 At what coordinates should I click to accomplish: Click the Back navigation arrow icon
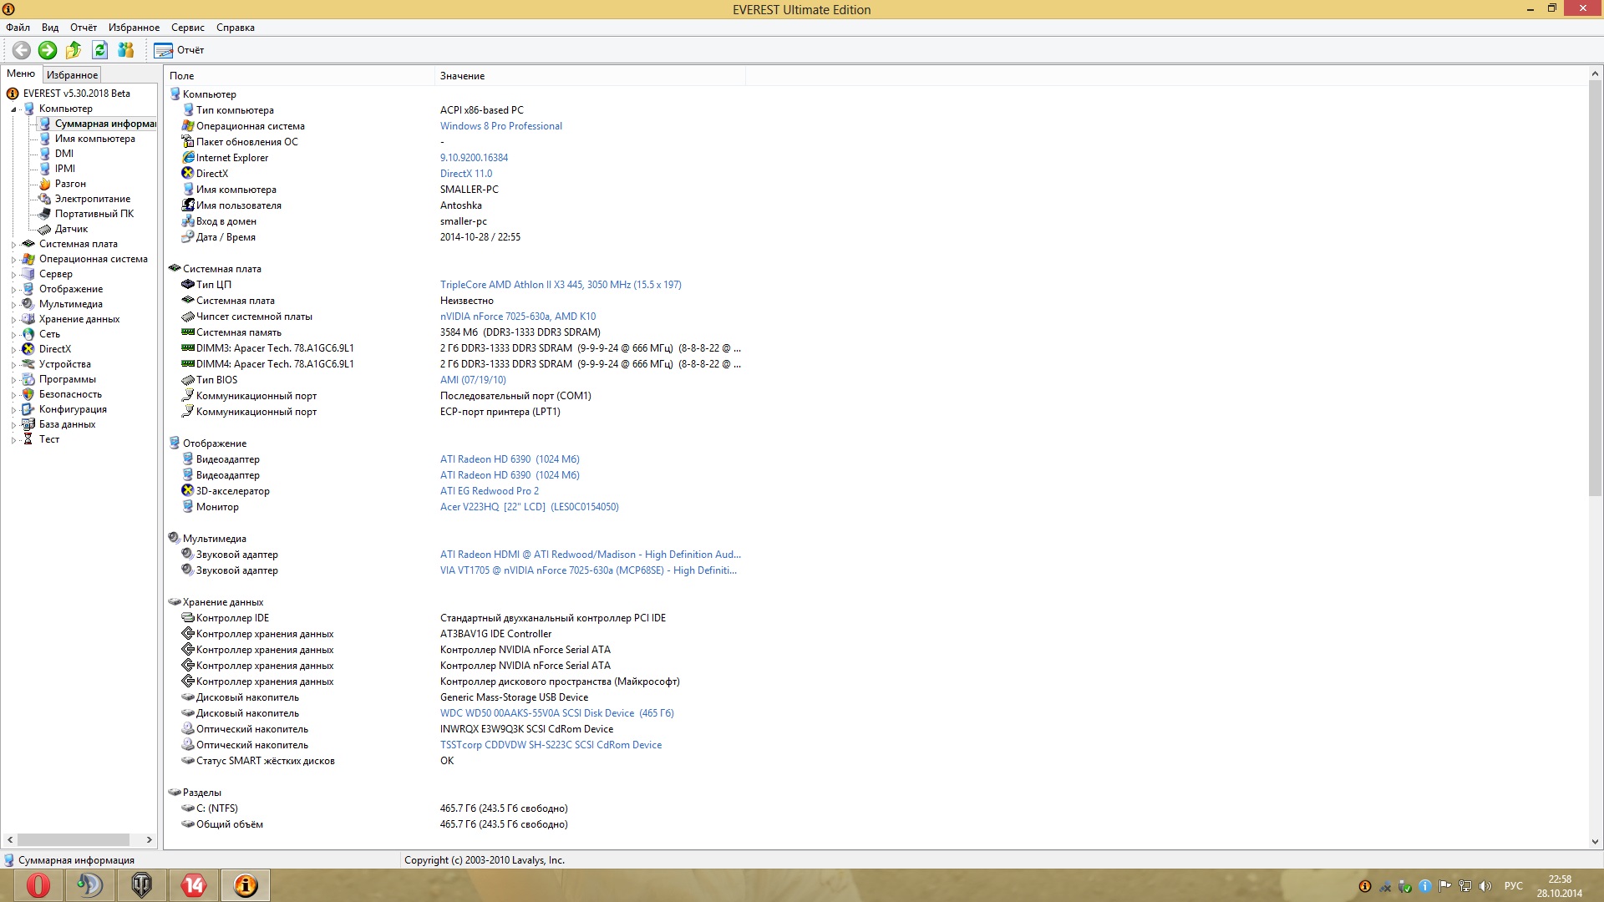[x=22, y=50]
